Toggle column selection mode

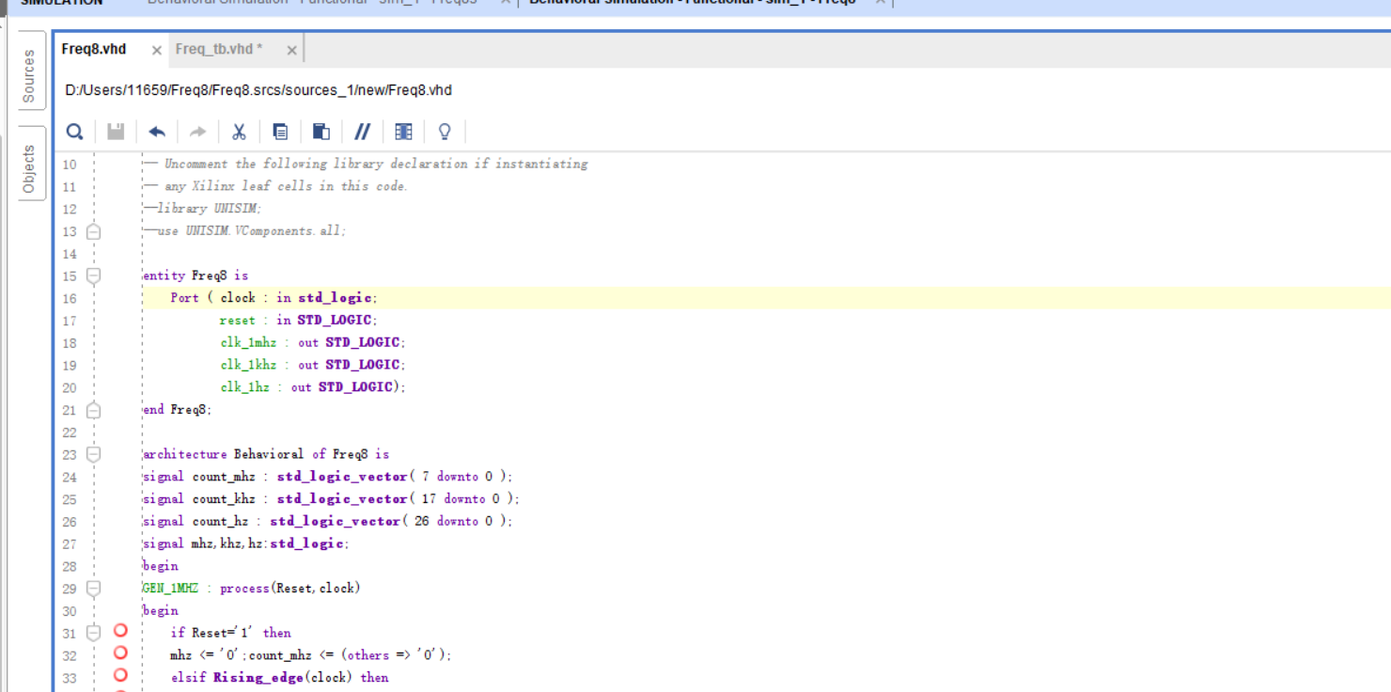pos(403,132)
